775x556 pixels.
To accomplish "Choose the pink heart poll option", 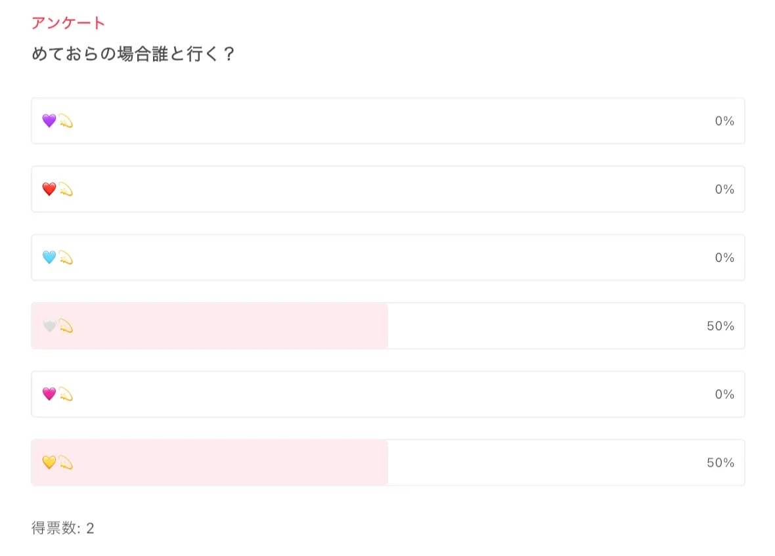I will pyautogui.click(x=387, y=394).
